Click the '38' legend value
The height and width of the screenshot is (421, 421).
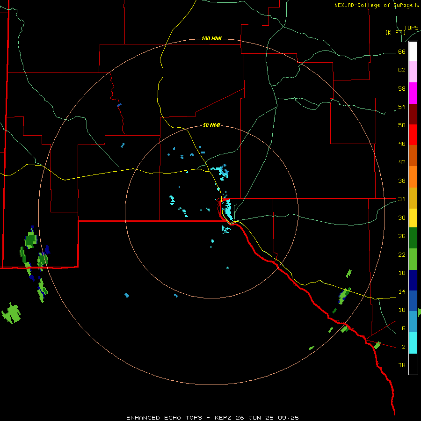pyautogui.click(x=402, y=181)
